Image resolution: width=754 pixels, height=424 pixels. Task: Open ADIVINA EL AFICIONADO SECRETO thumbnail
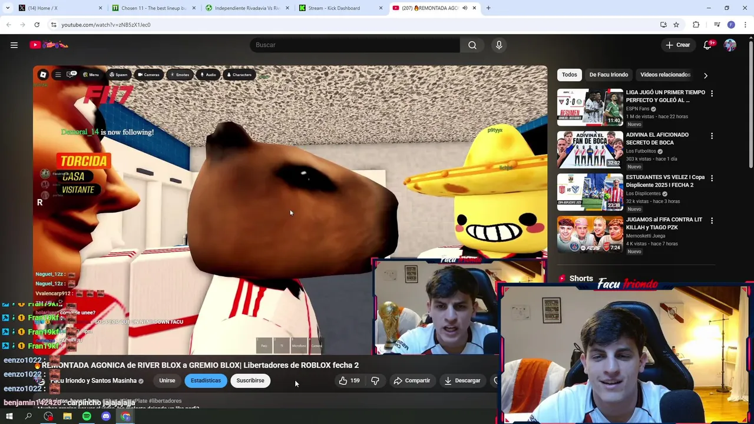[590, 150]
